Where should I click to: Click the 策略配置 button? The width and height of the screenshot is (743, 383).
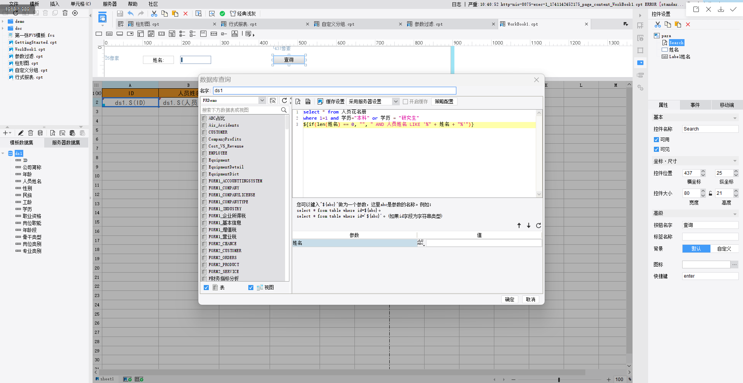click(444, 101)
